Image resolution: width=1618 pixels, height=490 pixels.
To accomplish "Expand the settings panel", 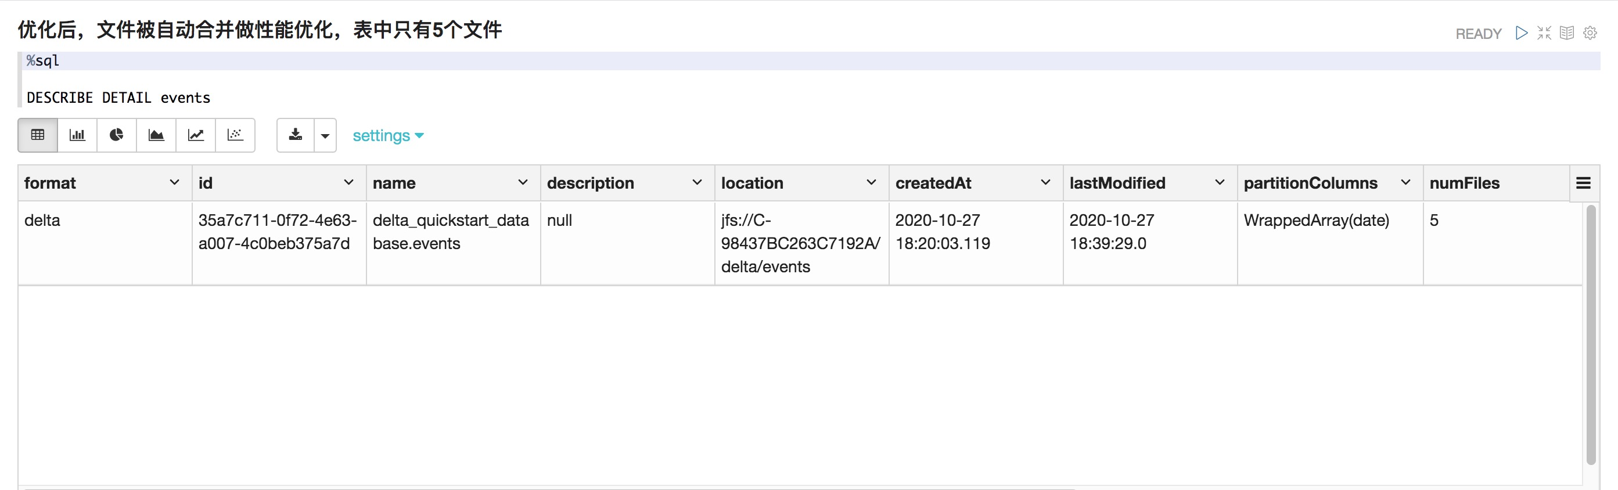I will point(388,135).
